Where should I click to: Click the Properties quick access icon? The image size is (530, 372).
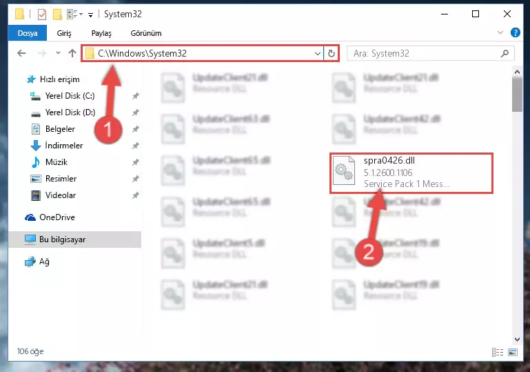(42, 14)
